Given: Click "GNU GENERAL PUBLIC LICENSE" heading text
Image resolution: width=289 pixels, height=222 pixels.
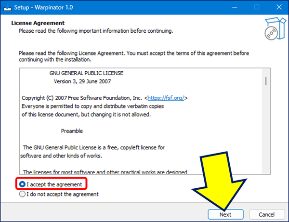Looking at the screenshot, I should pyautogui.click(x=86, y=73).
